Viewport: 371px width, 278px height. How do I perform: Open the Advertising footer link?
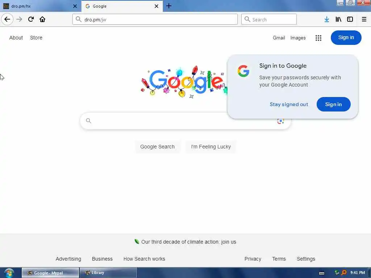(x=68, y=259)
